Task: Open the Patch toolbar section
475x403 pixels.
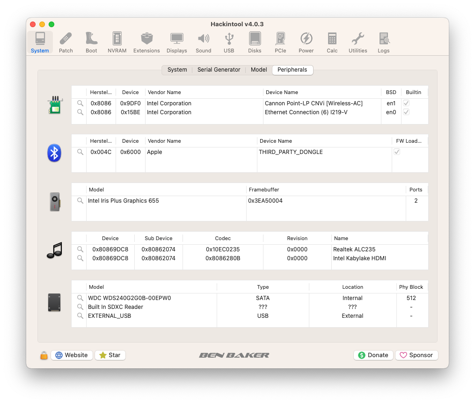Action: [66, 43]
